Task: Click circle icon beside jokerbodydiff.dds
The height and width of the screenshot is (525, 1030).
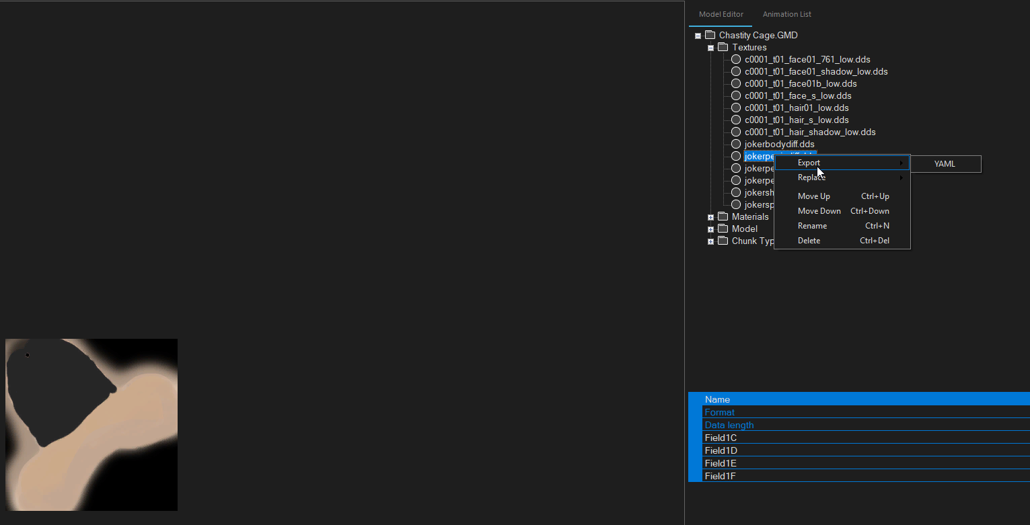Action: coord(736,144)
